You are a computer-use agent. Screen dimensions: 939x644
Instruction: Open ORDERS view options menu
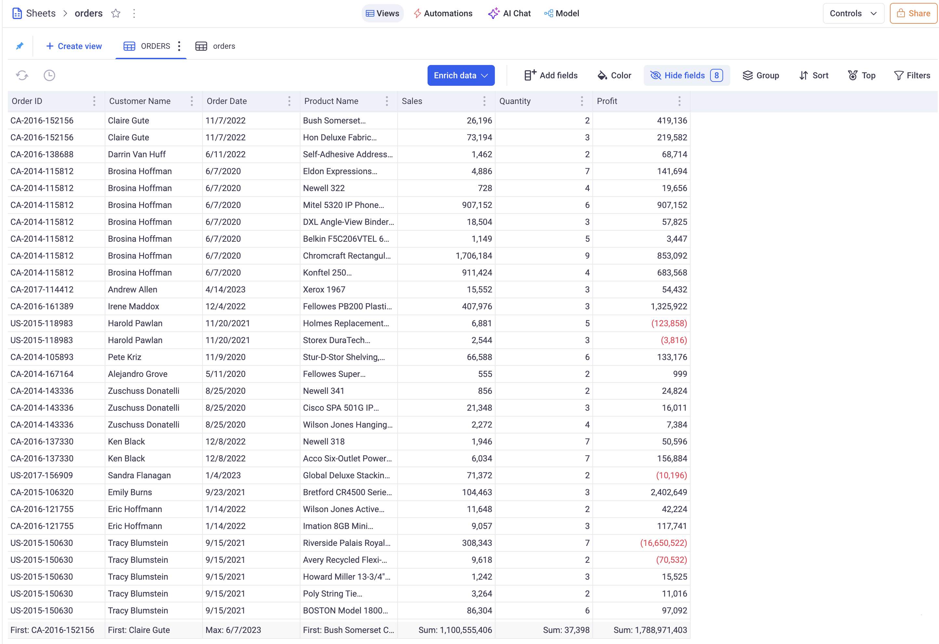[179, 46]
